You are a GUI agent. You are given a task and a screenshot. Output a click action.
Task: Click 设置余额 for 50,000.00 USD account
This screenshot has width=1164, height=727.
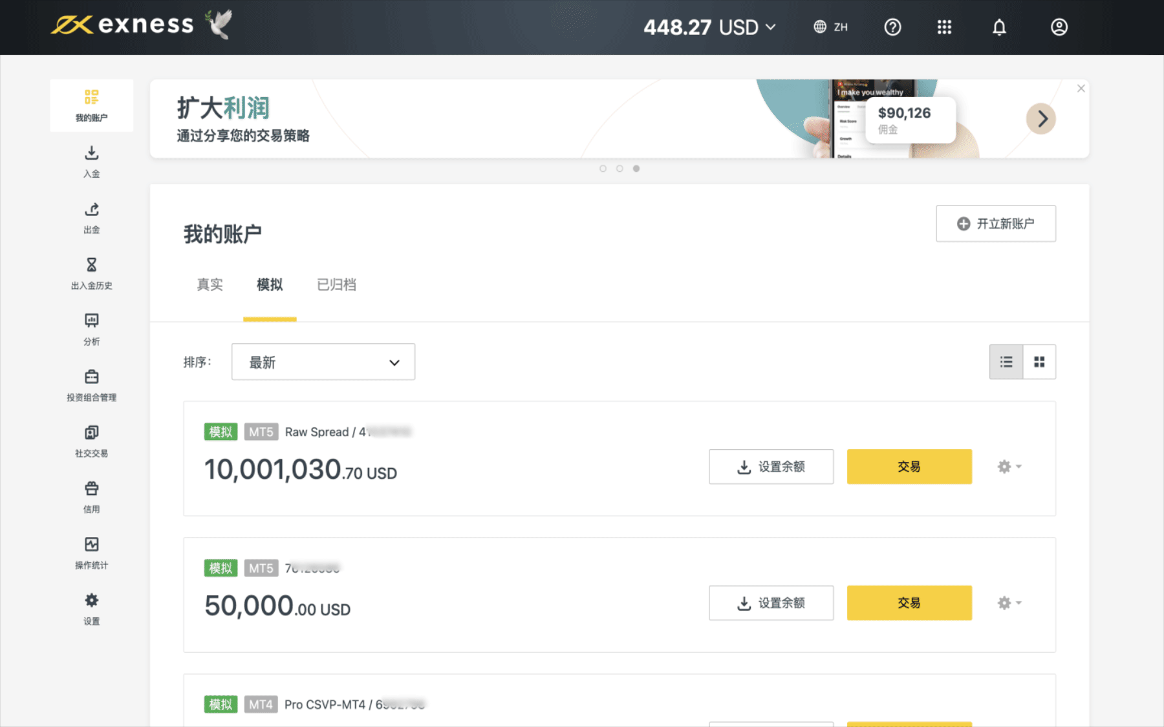(x=771, y=603)
